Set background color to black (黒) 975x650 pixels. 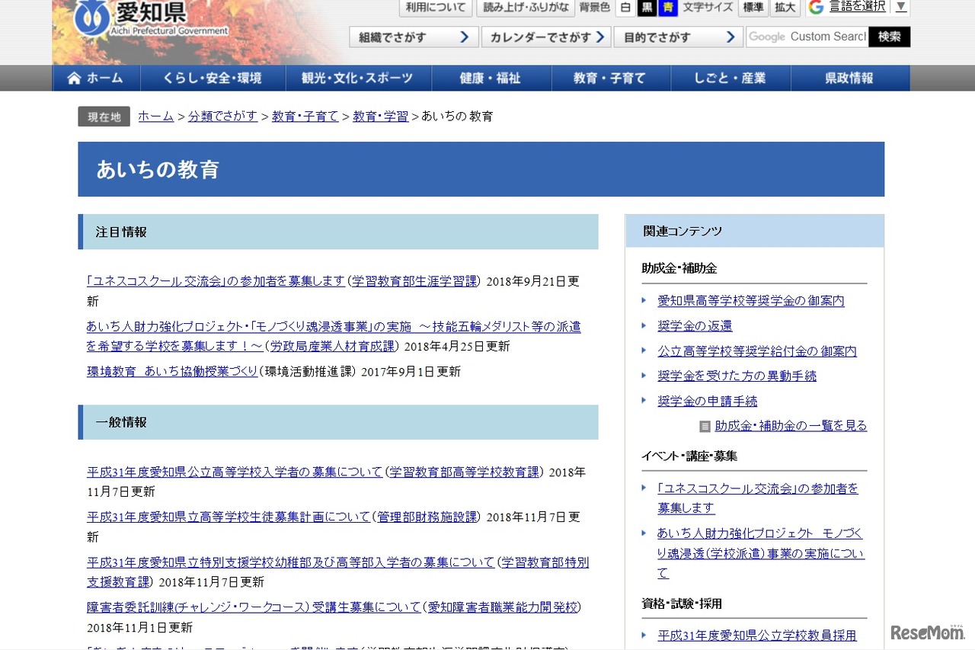(x=647, y=8)
